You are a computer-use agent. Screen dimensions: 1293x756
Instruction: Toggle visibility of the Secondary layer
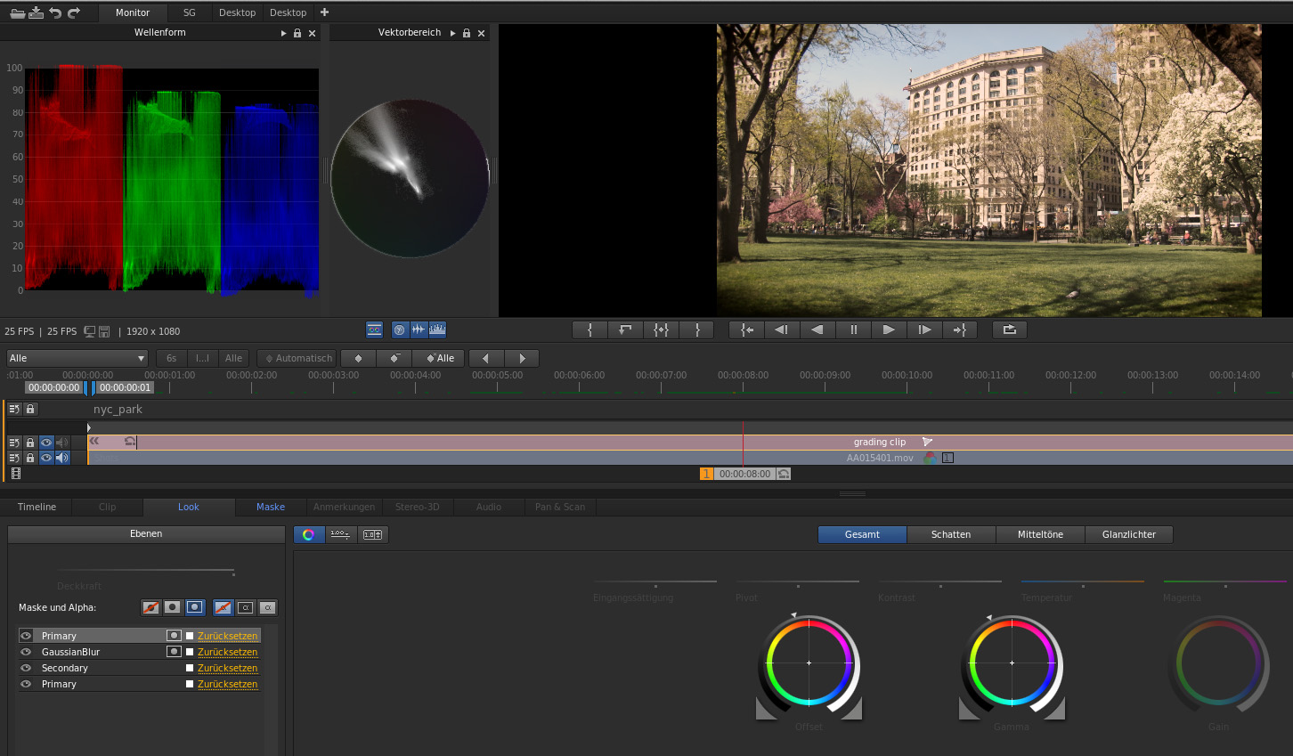tap(26, 668)
